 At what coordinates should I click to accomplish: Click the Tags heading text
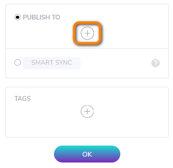(x=23, y=99)
